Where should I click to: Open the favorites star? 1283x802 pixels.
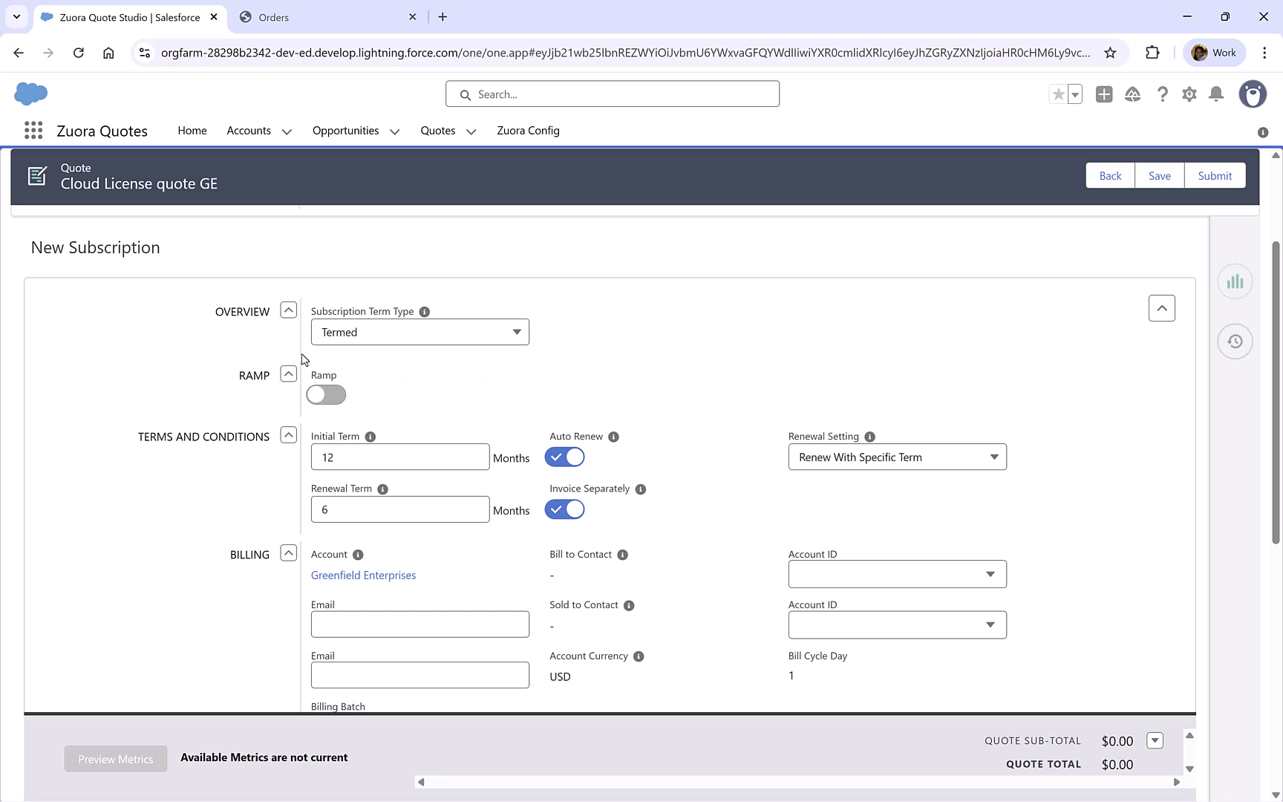pos(1057,94)
